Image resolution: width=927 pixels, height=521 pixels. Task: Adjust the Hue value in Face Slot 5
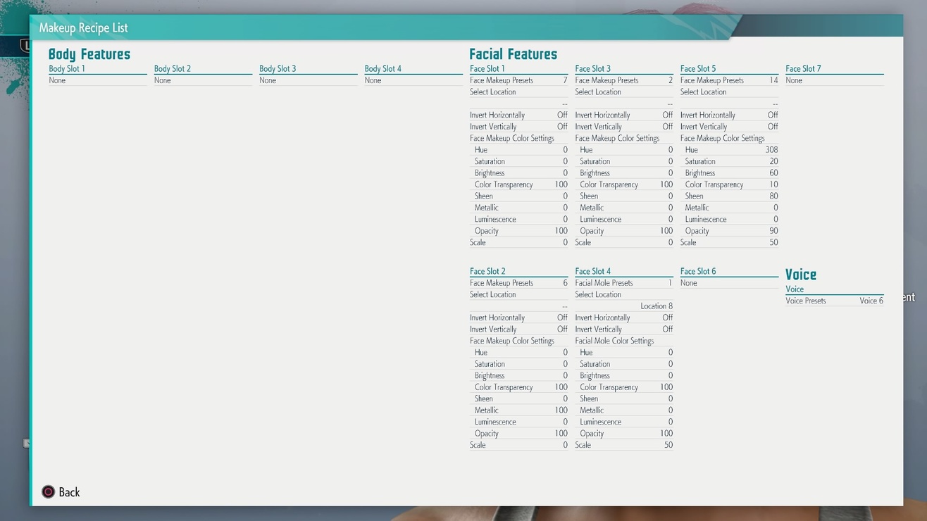(729, 150)
